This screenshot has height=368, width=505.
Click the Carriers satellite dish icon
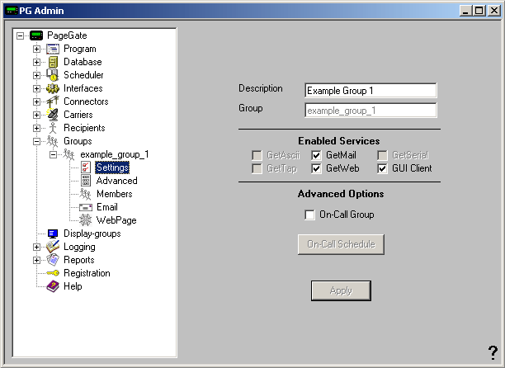click(x=53, y=115)
